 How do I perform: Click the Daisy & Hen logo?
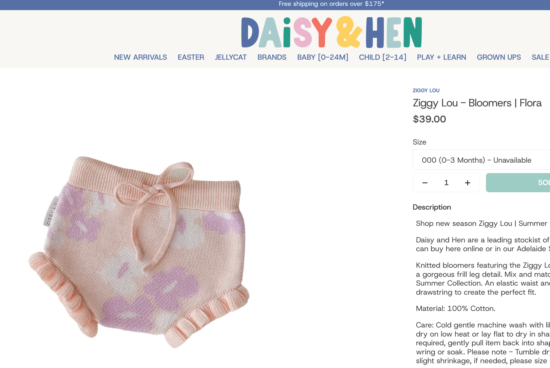pyautogui.click(x=331, y=32)
